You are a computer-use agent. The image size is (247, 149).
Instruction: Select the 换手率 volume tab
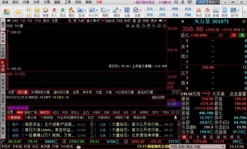click(87, 92)
